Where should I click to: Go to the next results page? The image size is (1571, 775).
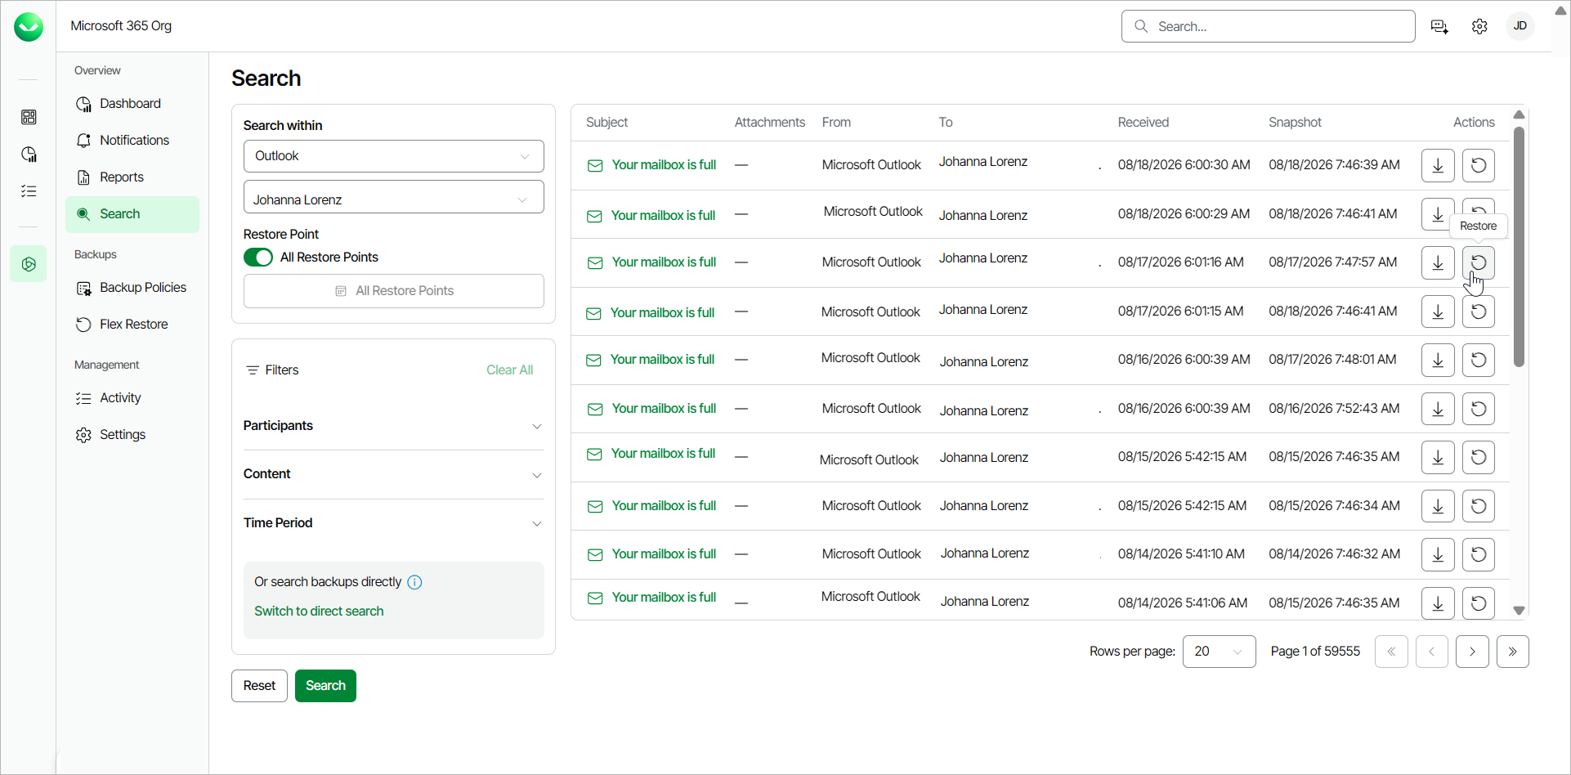pos(1472,652)
